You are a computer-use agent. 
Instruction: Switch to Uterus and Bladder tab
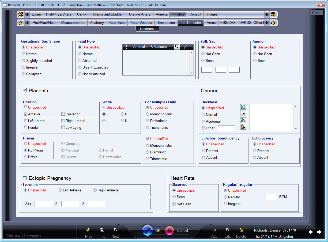click(108, 14)
